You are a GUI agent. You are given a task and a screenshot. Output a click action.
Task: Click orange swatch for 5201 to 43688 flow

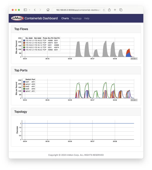pyautogui.click(x=24, y=45)
